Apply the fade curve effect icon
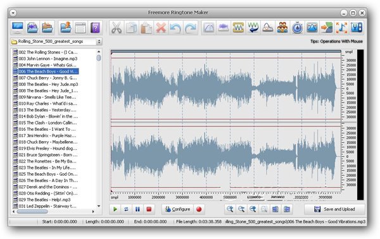 (208, 28)
